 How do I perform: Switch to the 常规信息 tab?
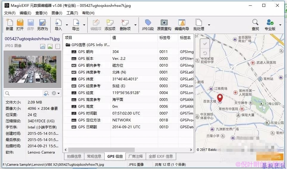tap(94, 157)
